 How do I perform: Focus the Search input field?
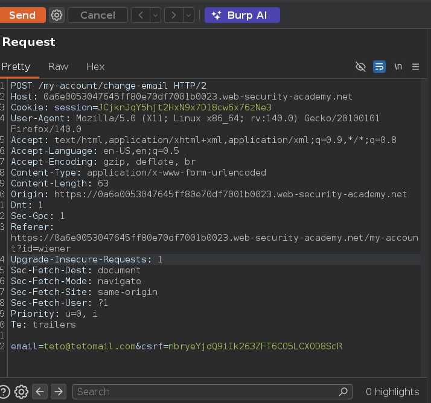tap(212, 392)
